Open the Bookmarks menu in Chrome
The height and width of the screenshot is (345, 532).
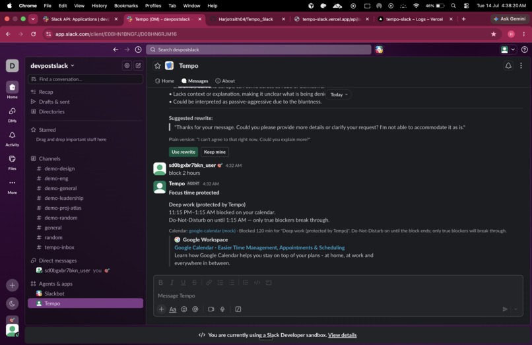coord(126,6)
